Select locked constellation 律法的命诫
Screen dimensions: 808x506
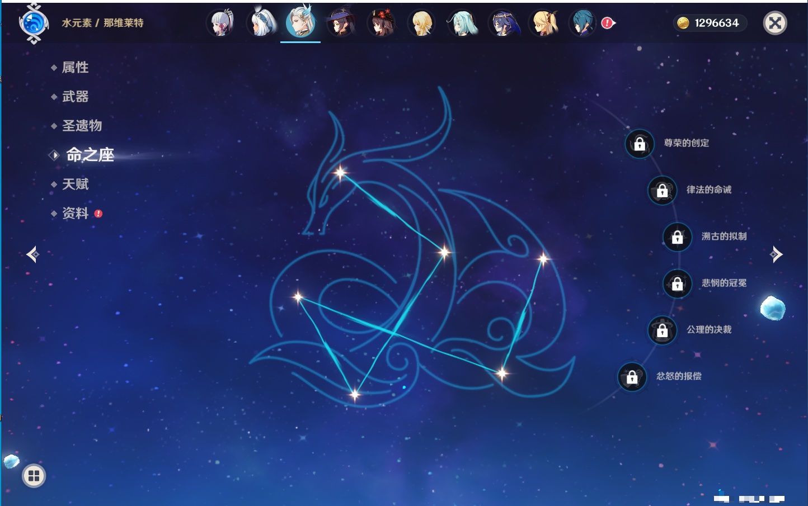coord(662,191)
